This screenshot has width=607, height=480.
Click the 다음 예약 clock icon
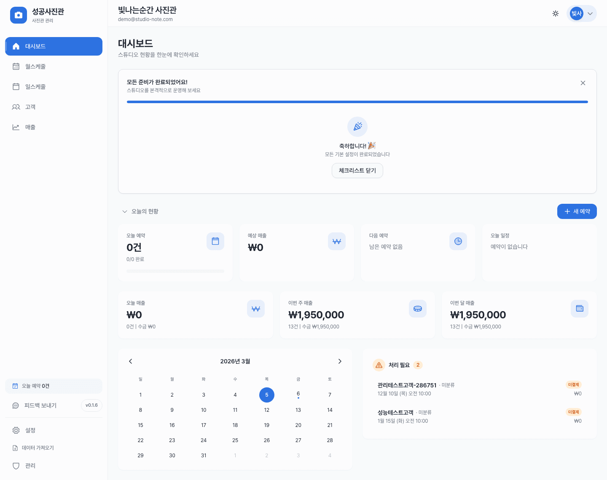click(458, 241)
